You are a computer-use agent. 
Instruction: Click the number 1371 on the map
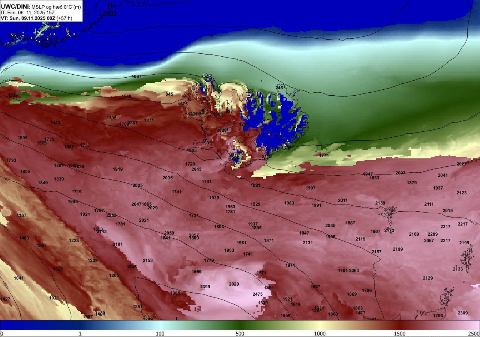(x=149, y=120)
